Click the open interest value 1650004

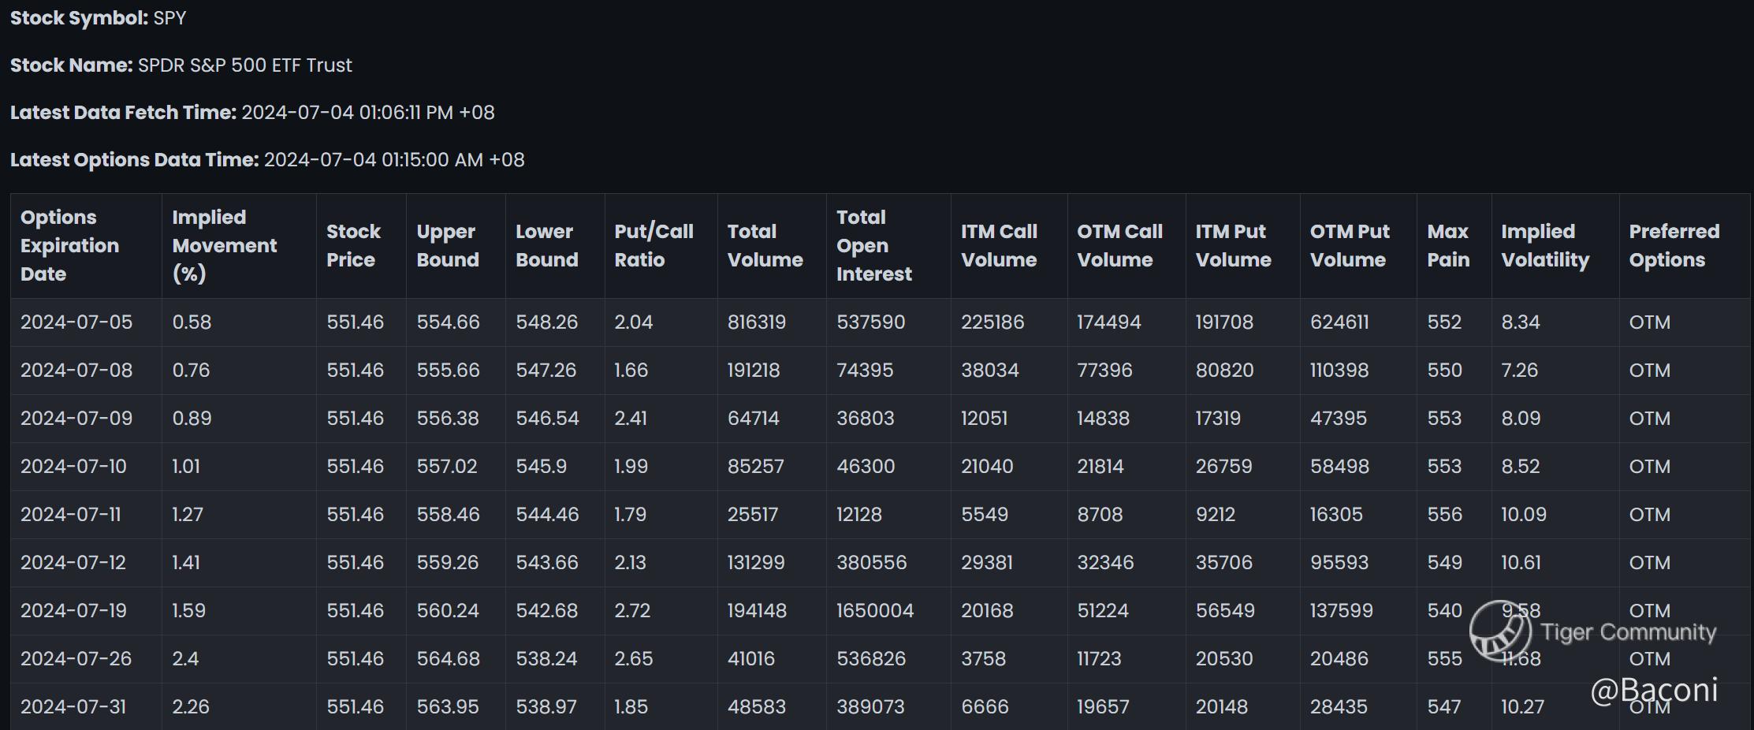(875, 611)
